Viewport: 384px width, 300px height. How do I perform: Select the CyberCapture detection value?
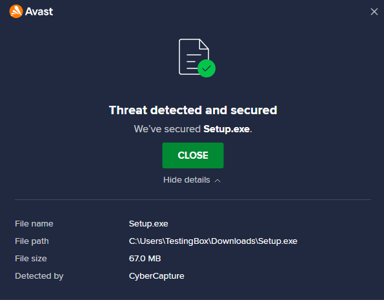(156, 276)
